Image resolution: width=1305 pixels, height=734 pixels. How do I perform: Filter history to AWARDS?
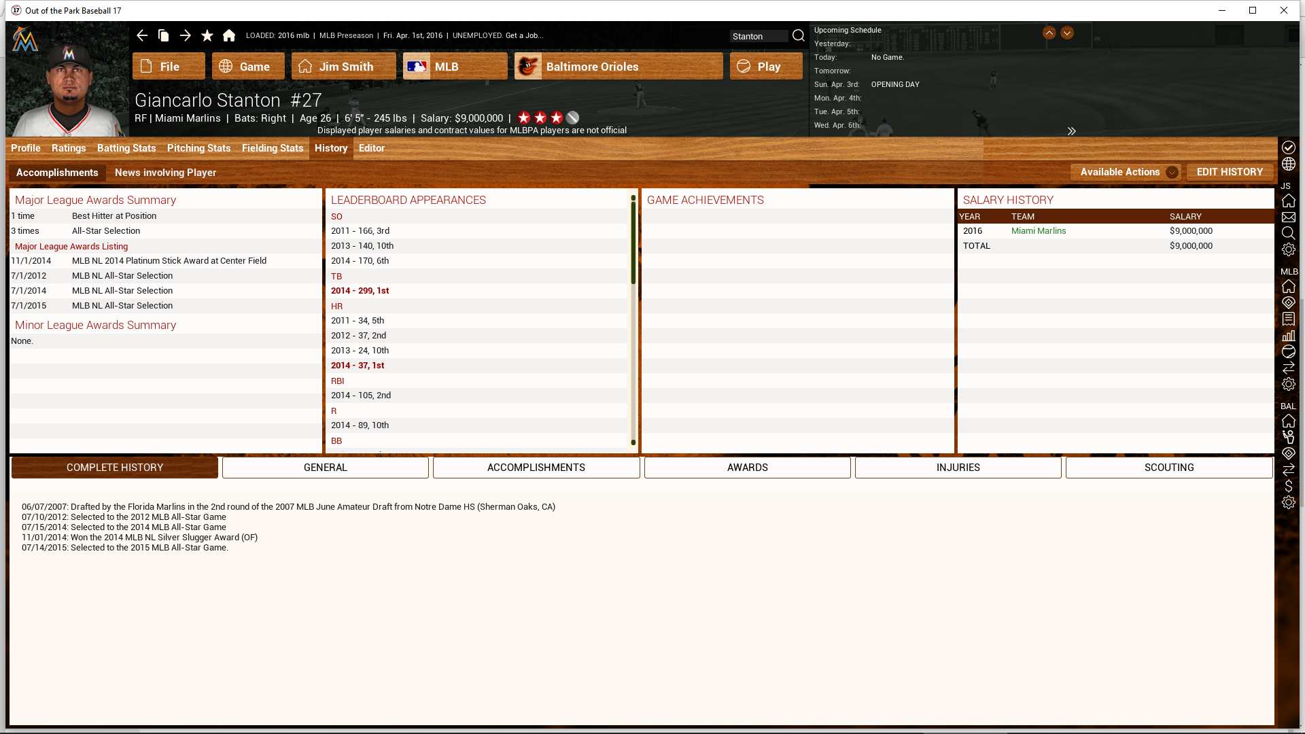click(748, 468)
